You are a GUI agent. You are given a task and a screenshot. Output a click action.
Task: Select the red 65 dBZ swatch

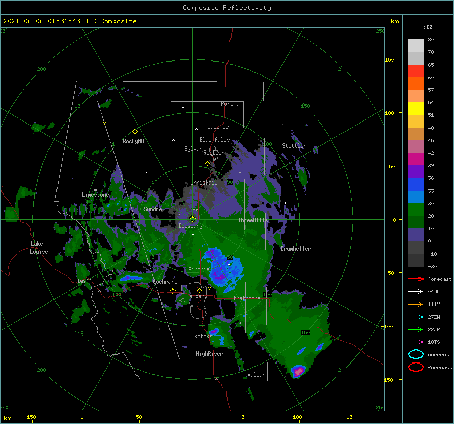click(x=416, y=71)
